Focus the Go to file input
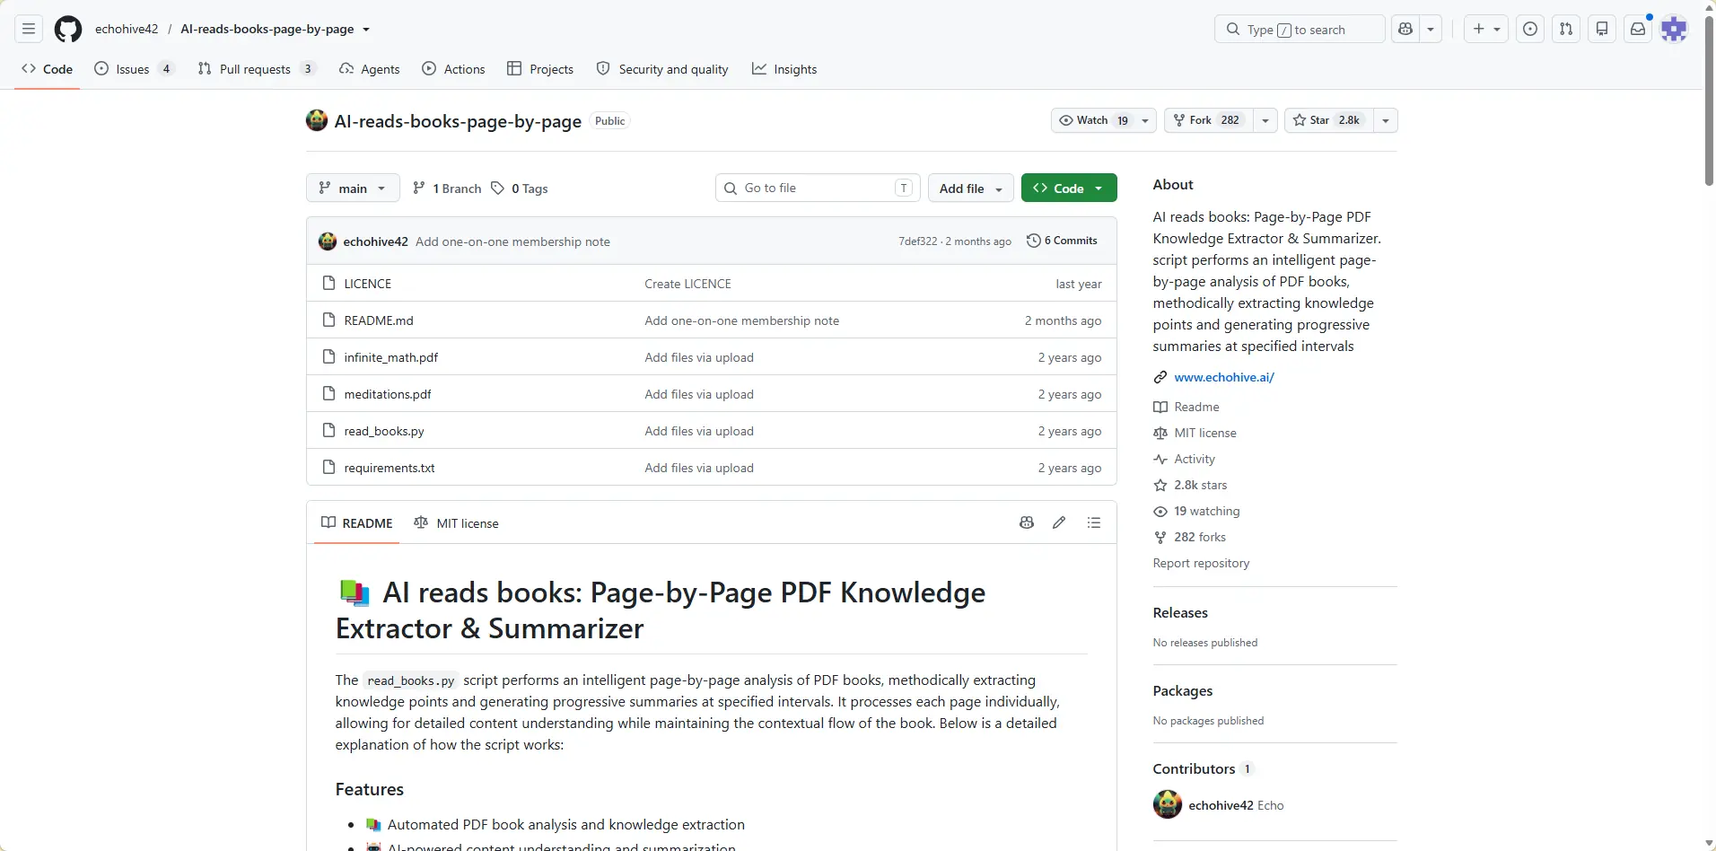Screen dimensions: 1716x851 [818, 188]
